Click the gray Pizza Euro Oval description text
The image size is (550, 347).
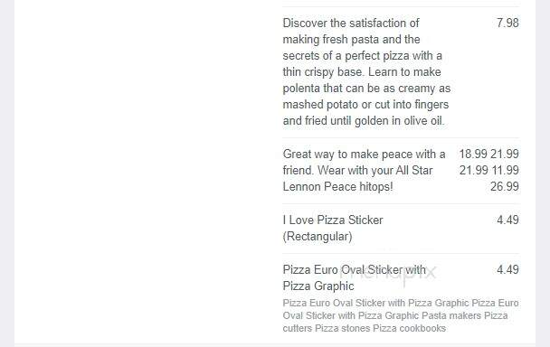coord(401,315)
